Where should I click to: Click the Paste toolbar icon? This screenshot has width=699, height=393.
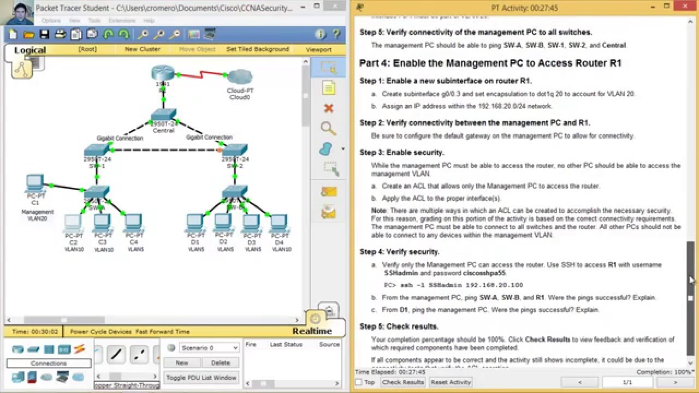click(x=92, y=34)
